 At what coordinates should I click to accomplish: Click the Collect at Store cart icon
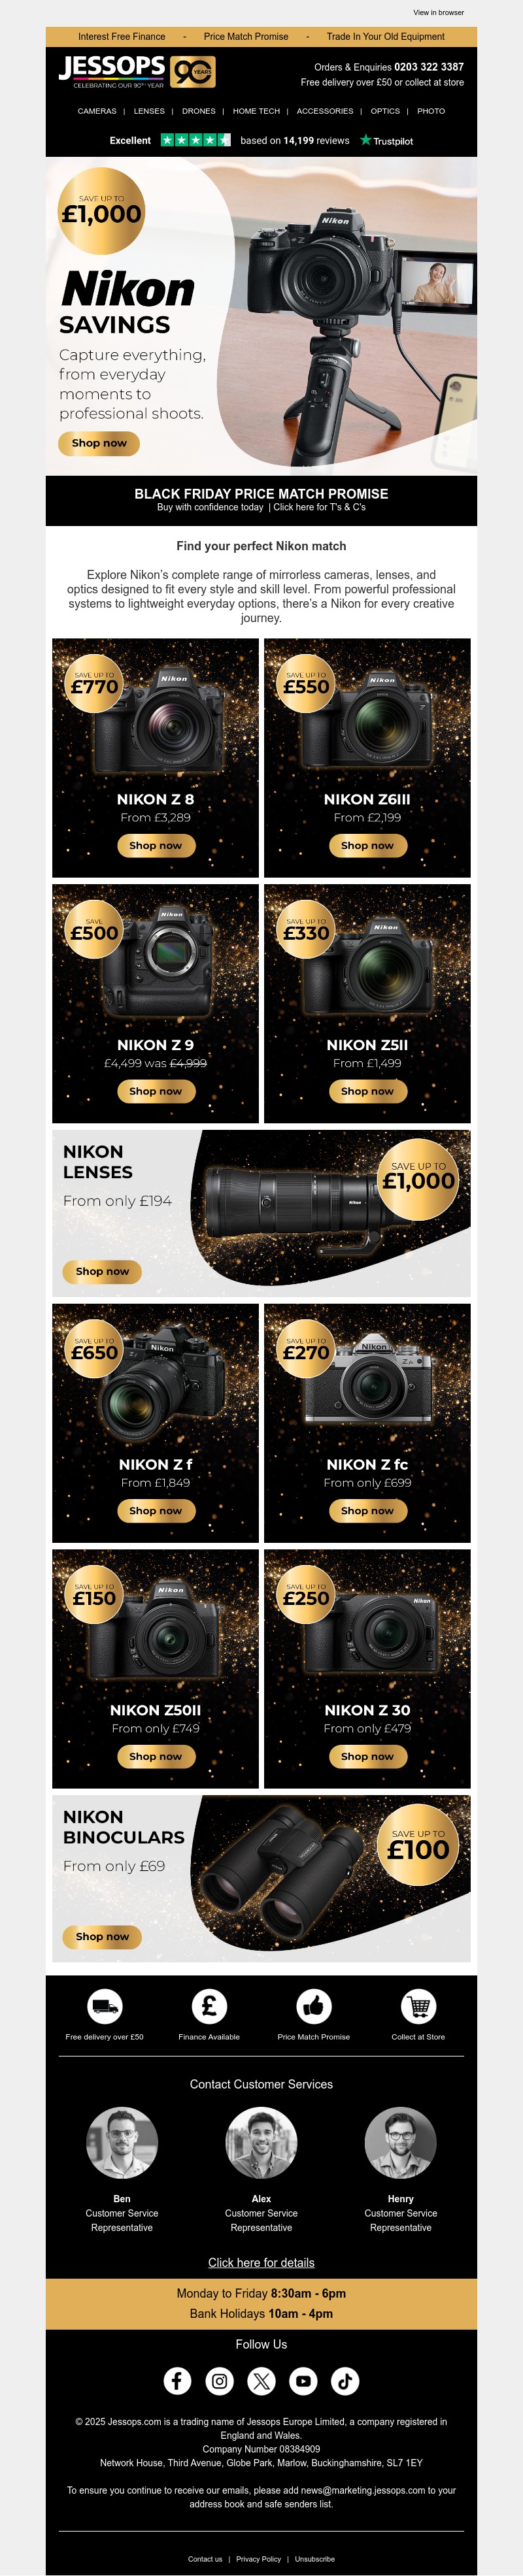coord(418,2006)
